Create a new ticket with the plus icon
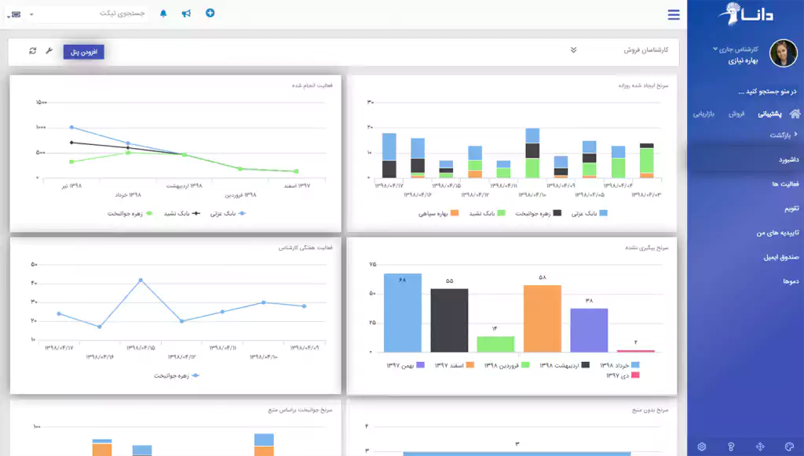This screenshot has width=804, height=456. tap(209, 13)
